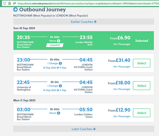Show Earlier Coaches
Image resolution: width=159 pixels, height=136 pixels.
tap(84, 21)
